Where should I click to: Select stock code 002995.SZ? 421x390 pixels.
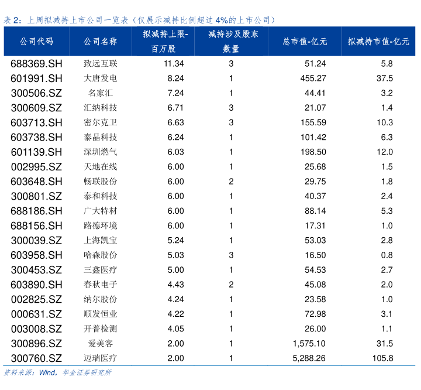36,167
